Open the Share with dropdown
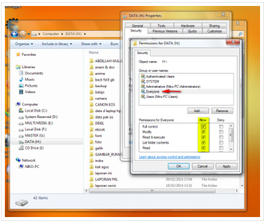The width and height of the screenshot is (266, 223). pyautogui.click(x=91, y=44)
